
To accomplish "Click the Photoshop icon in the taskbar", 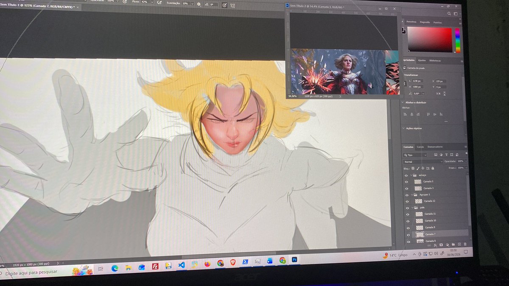I will point(294,260).
